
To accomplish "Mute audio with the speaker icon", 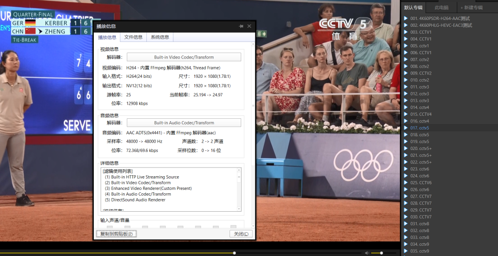I will click(x=367, y=253).
